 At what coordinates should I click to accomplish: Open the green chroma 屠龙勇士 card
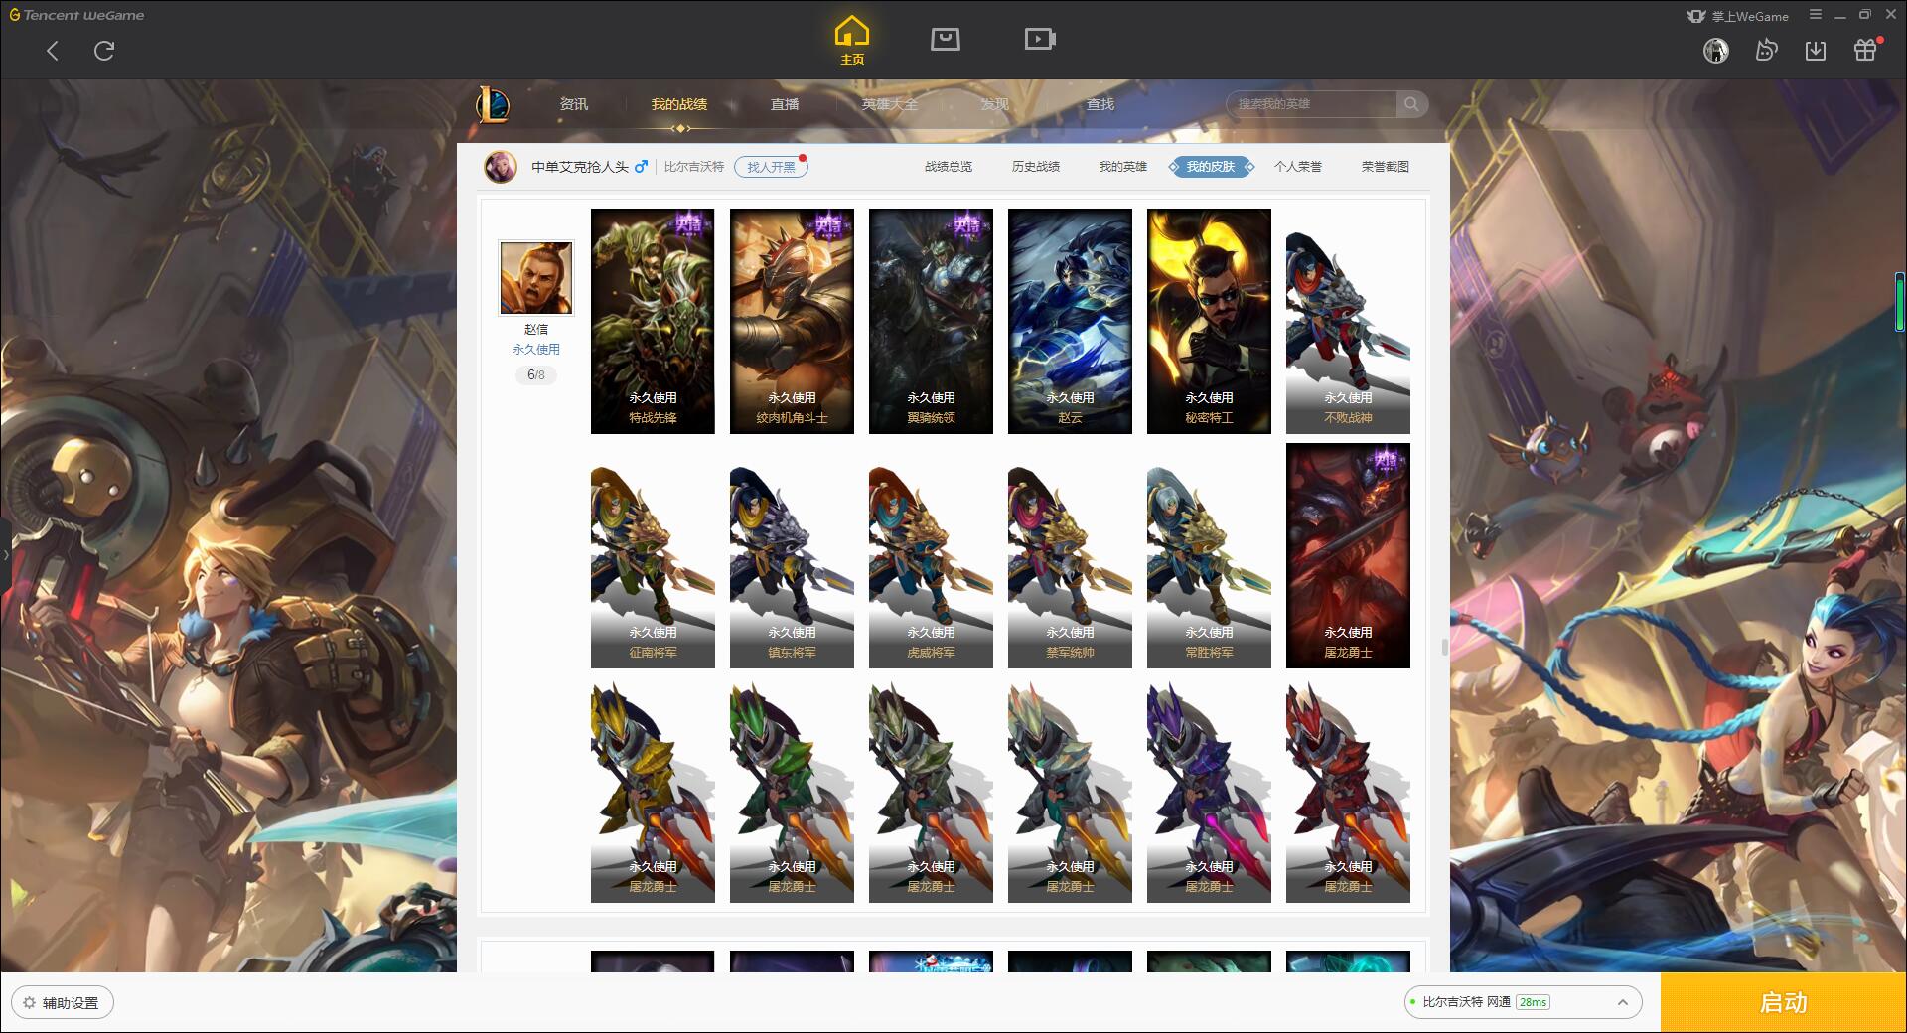792,792
